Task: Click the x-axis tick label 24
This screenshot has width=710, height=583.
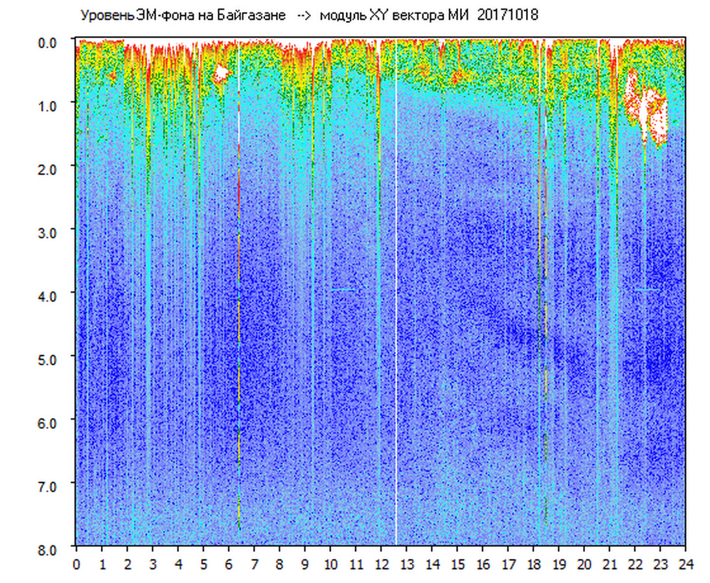Action: click(685, 564)
